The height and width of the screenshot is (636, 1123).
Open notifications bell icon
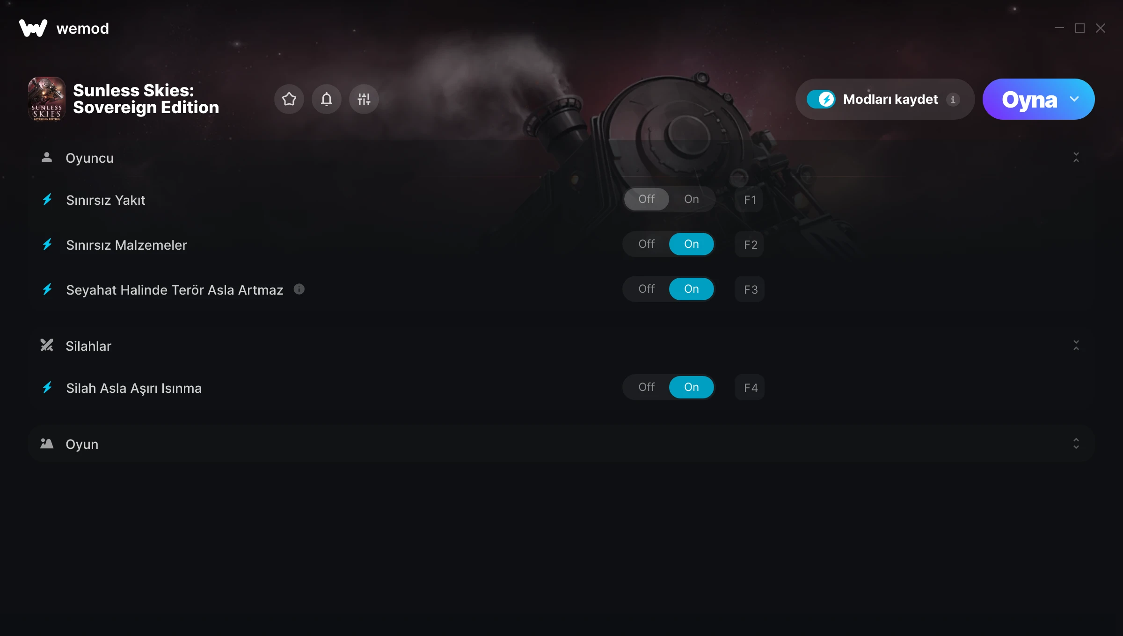327,99
